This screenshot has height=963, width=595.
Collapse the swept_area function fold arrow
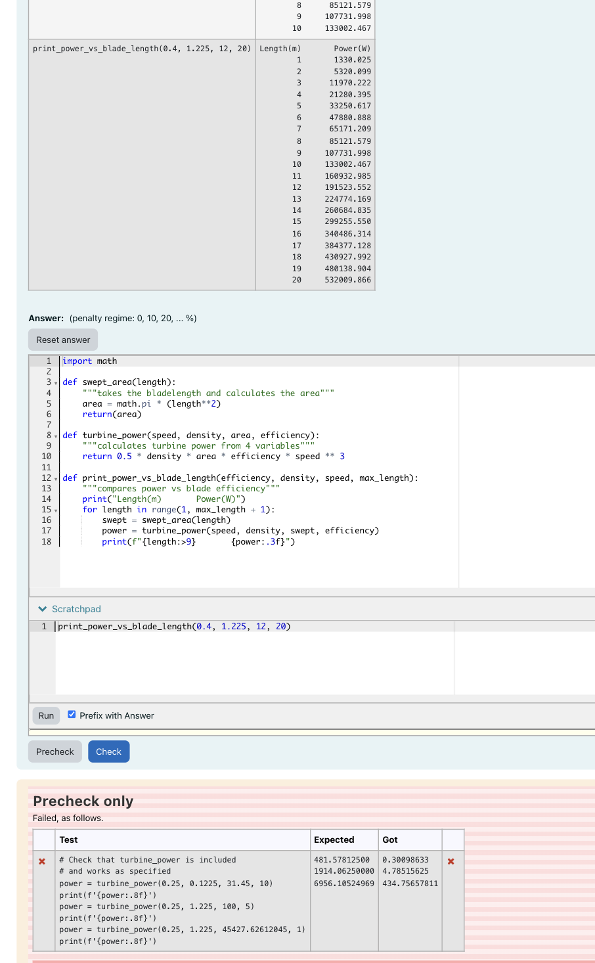(x=56, y=382)
